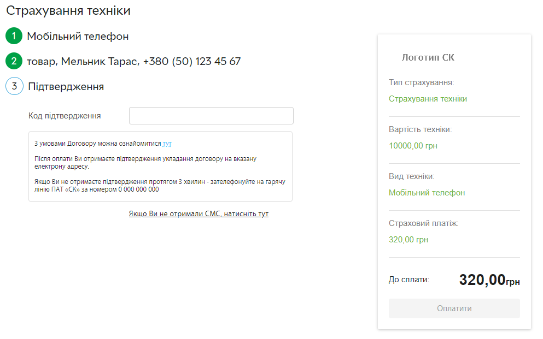Open the contract terms "тут" link

click(x=167, y=144)
